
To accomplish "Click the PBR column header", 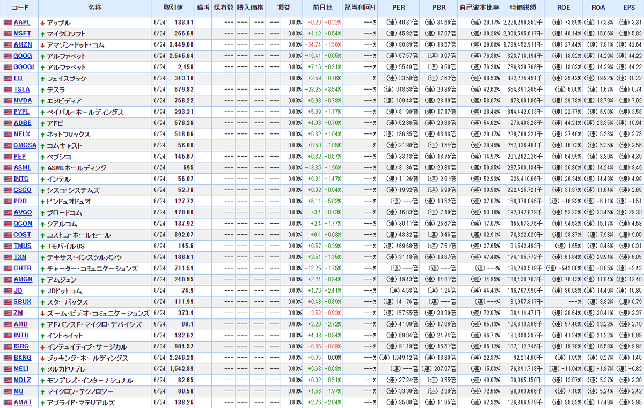I will pyautogui.click(x=439, y=9).
